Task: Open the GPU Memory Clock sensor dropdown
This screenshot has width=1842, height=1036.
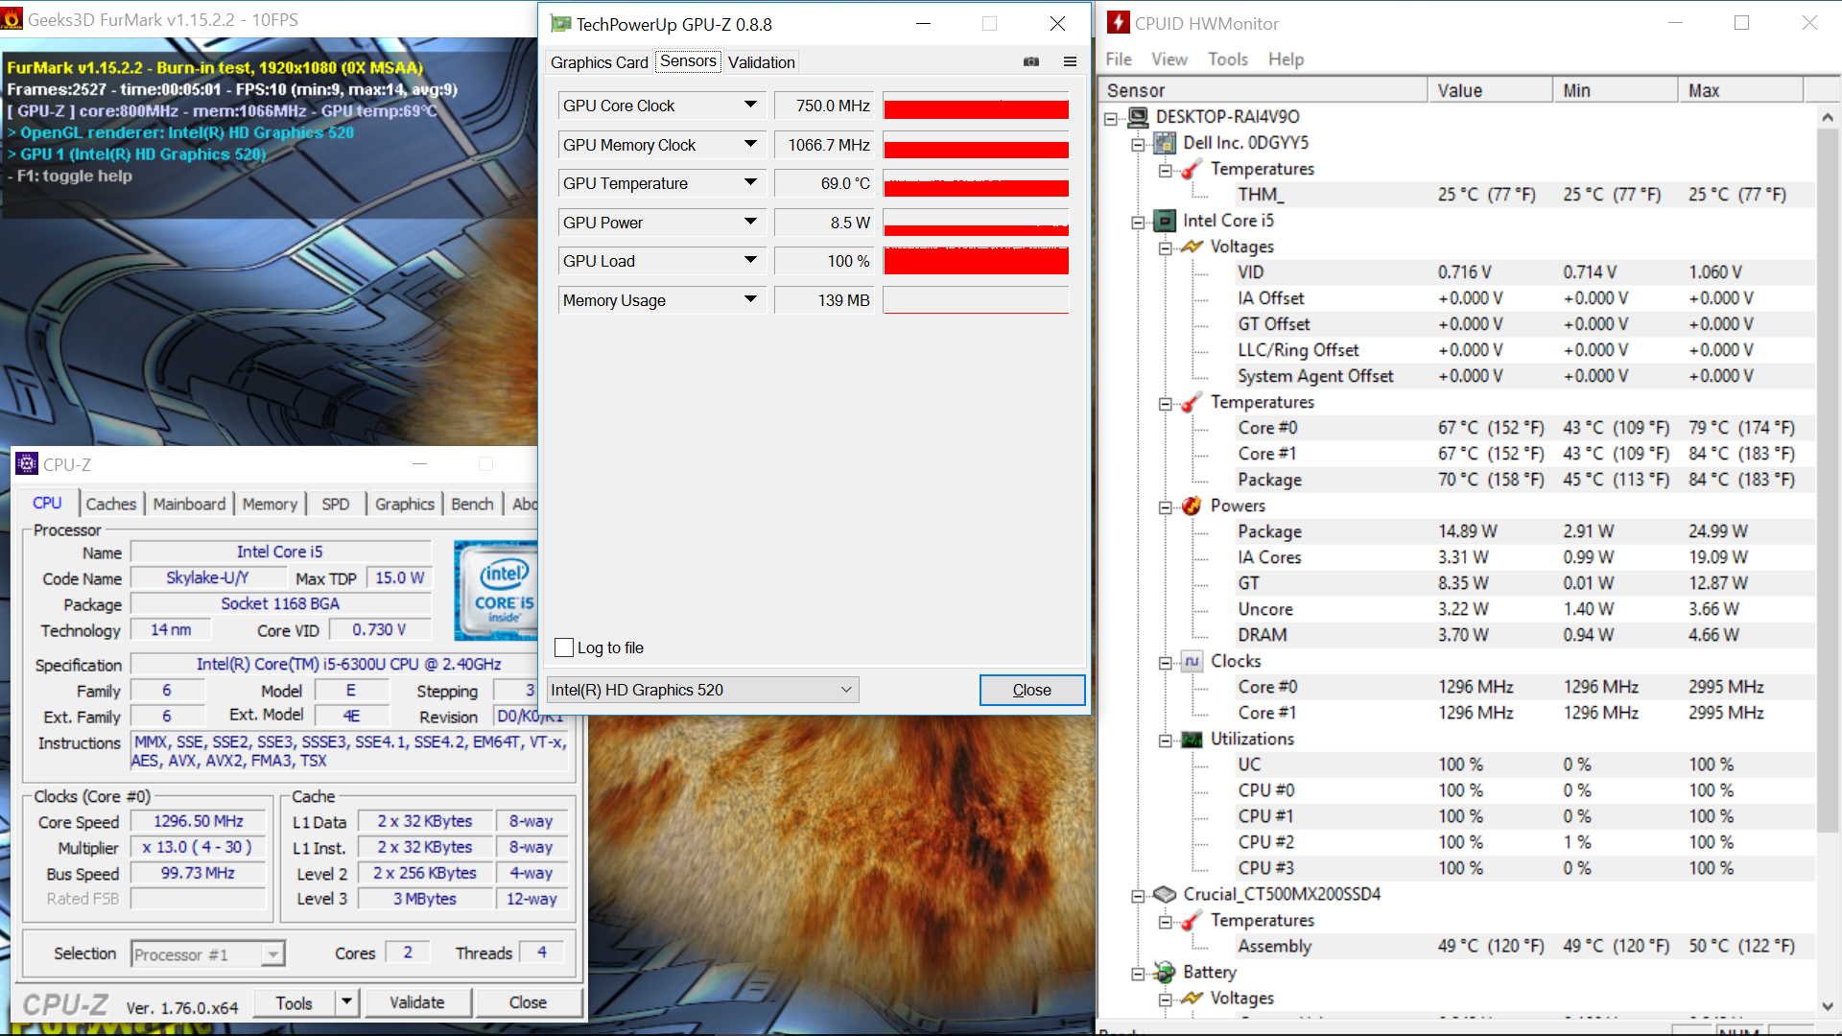Action: pos(750,145)
